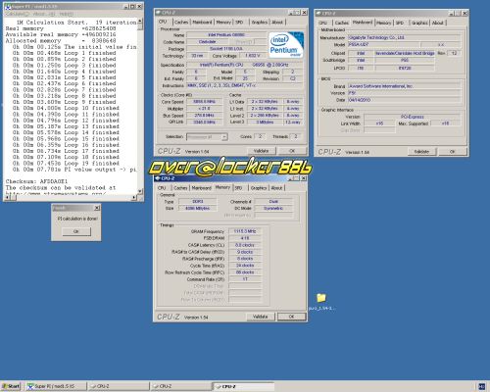
Task: Click Super PI vertical scrollbar down arrow
Action: [x=140, y=191]
